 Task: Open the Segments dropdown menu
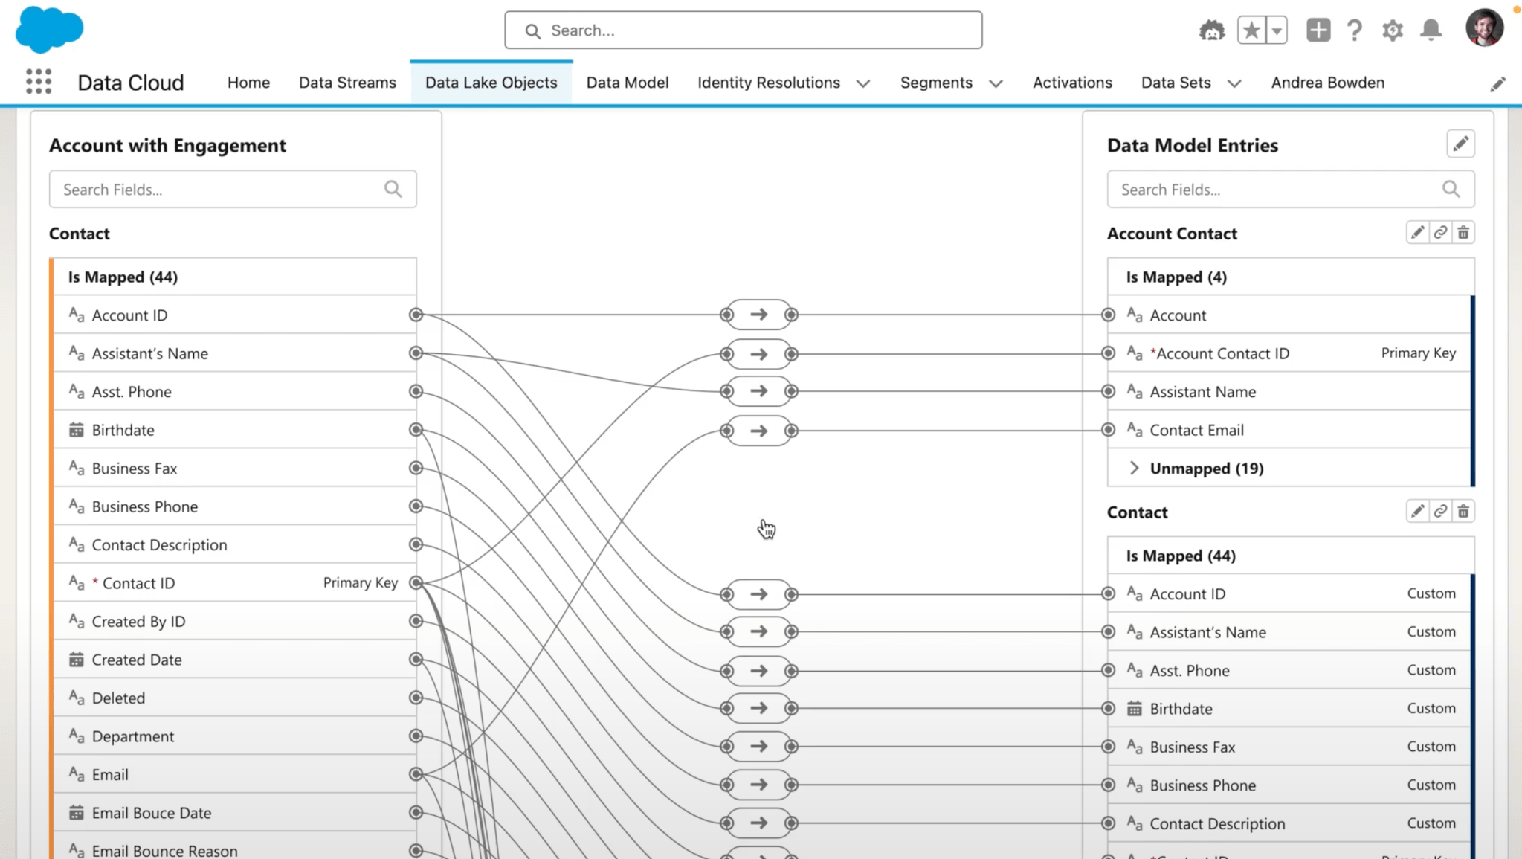tap(996, 83)
